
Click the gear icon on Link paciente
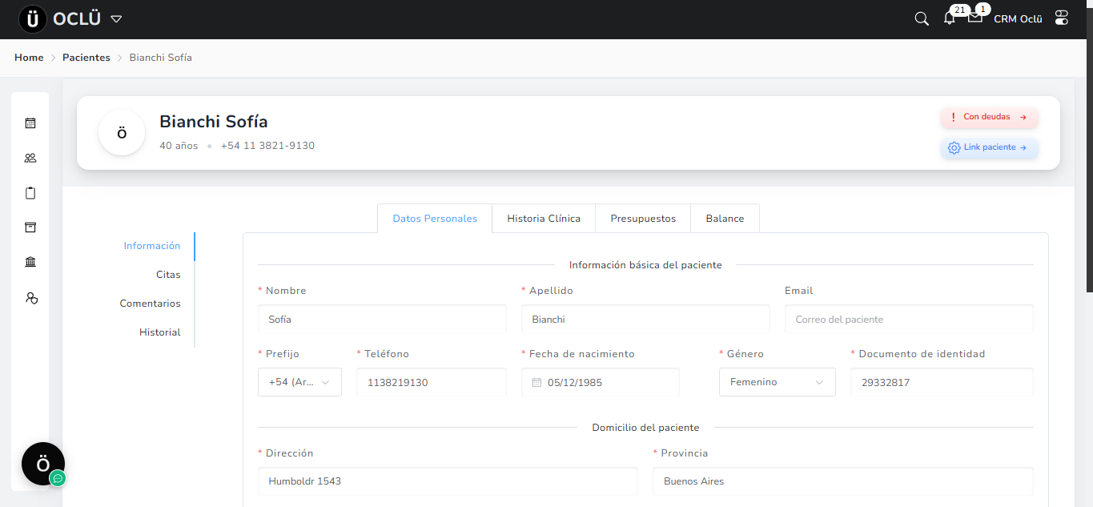tap(954, 148)
